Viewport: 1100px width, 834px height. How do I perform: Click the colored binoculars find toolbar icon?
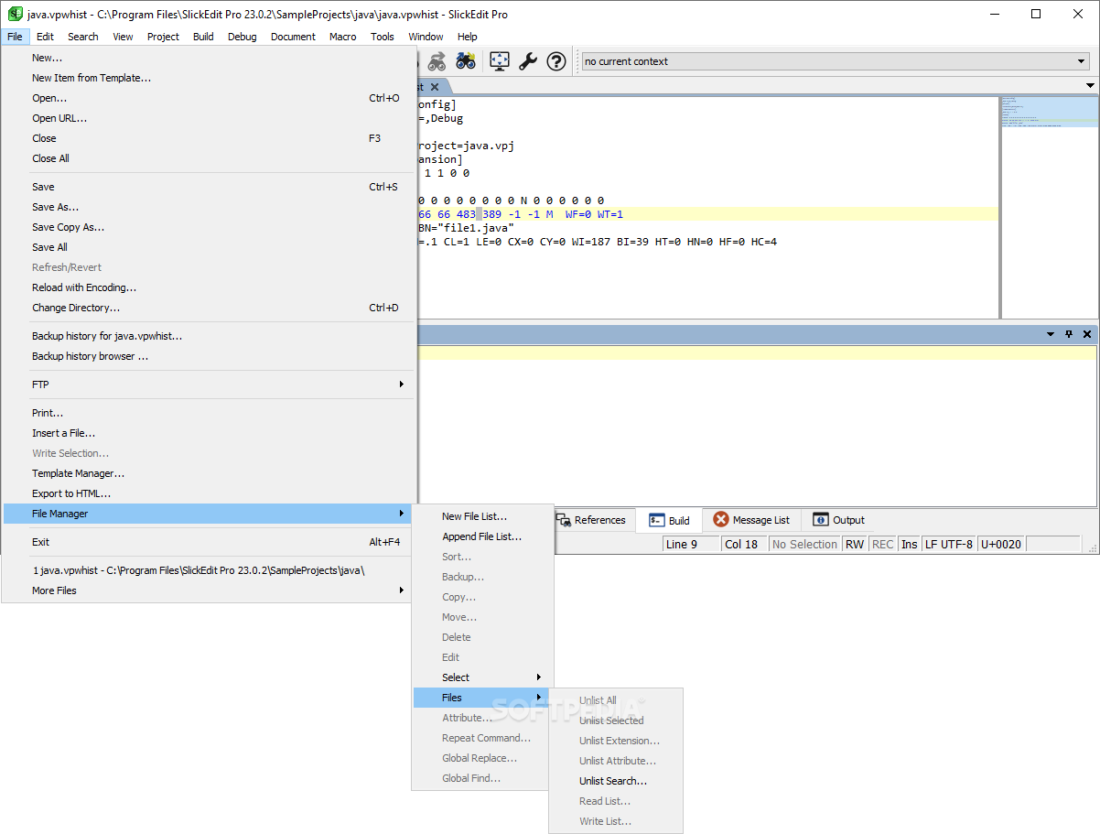pos(466,61)
